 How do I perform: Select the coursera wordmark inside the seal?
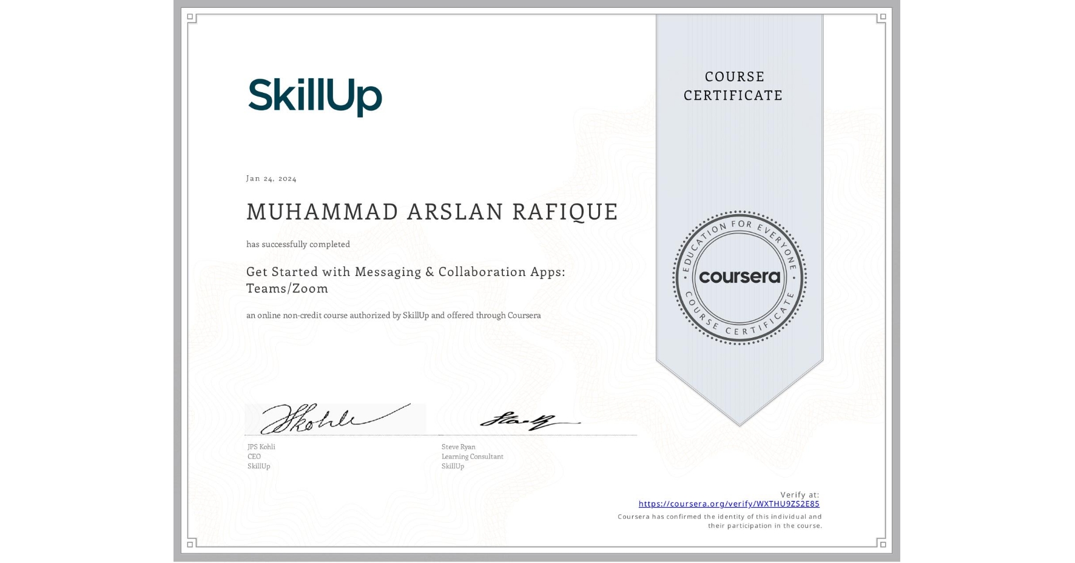click(739, 278)
